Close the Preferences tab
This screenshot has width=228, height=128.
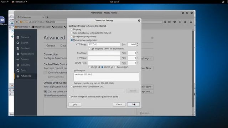[x=43, y=17]
